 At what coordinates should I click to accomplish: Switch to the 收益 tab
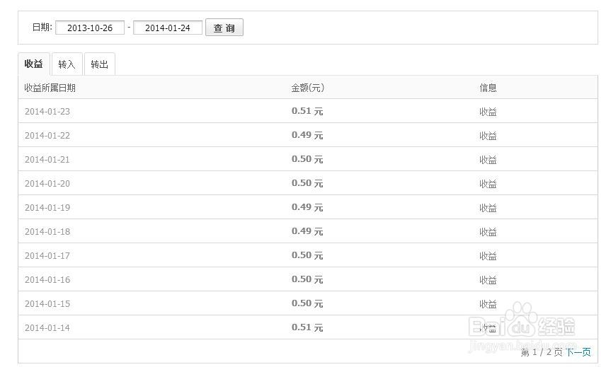point(34,64)
